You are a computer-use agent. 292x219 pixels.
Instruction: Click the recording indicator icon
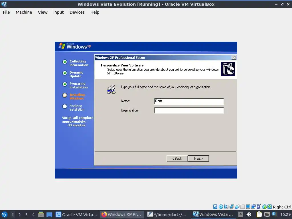pyautogui.click(x=253, y=206)
